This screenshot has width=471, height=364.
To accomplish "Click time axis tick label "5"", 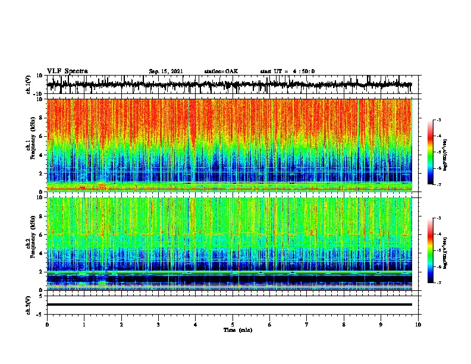I will 233,325.
